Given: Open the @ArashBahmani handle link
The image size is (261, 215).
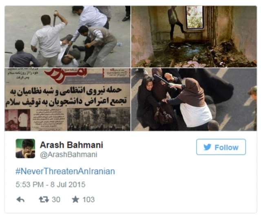Looking at the screenshot, I should point(69,154).
